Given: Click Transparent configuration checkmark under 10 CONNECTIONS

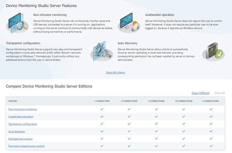Looking at the screenshot, I should (184, 124).
